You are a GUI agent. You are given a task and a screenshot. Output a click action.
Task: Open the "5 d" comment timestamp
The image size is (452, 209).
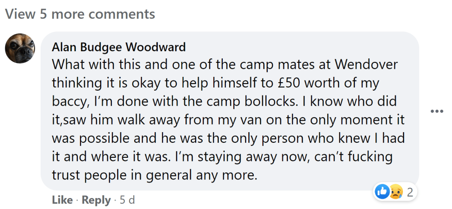127,200
